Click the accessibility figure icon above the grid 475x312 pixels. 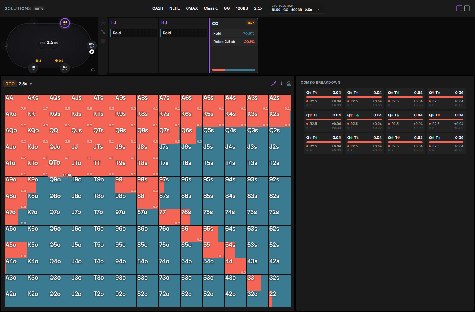(282, 84)
